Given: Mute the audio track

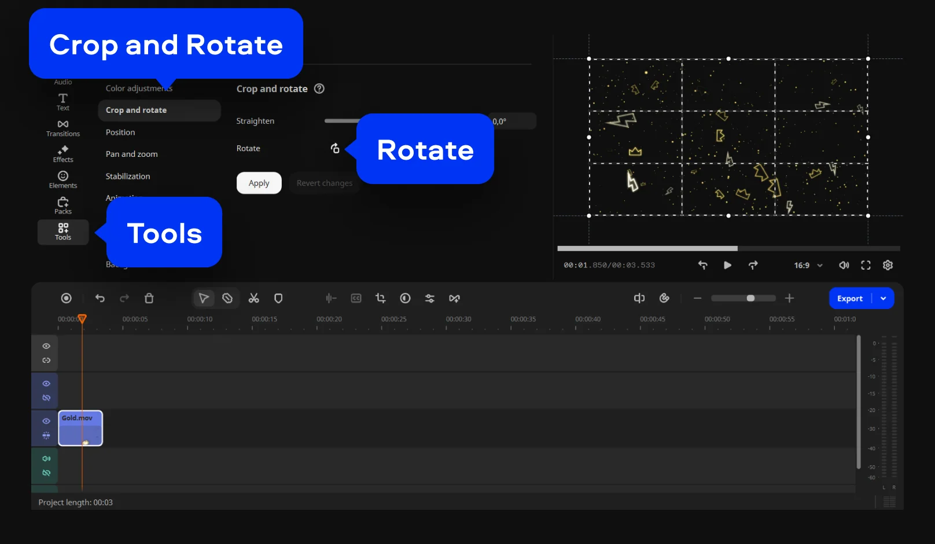Looking at the screenshot, I should click(x=46, y=458).
